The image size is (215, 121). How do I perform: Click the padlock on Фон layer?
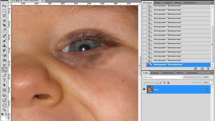206,89
